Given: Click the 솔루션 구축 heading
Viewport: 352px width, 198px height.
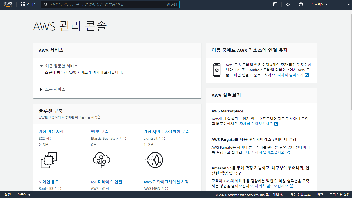Looking at the screenshot, I should click(51, 111).
